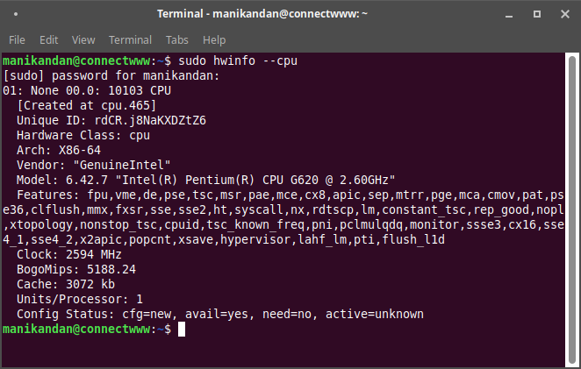The image size is (581, 369).
Task: Click the Unique ID output line
Action: 111,120
